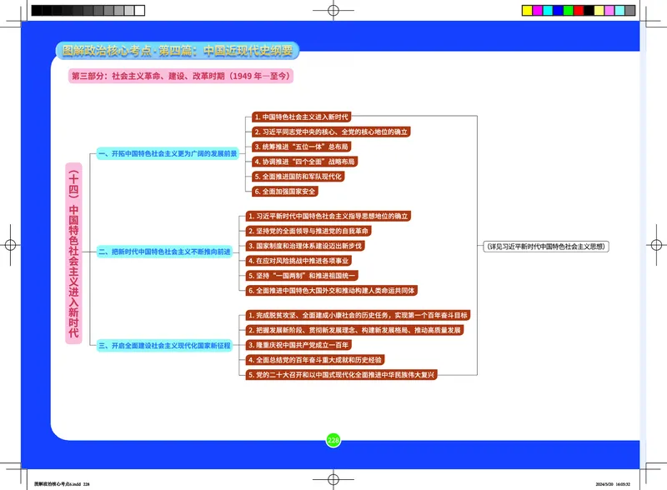The height and width of the screenshot is (490, 667).
Task: Click the left edge registration crosshair mark
Action: [x=10, y=246]
